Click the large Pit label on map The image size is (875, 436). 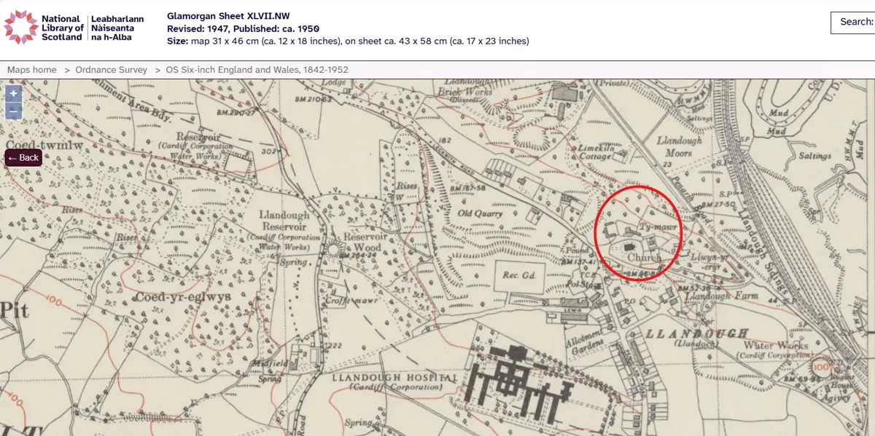pyautogui.click(x=14, y=312)
